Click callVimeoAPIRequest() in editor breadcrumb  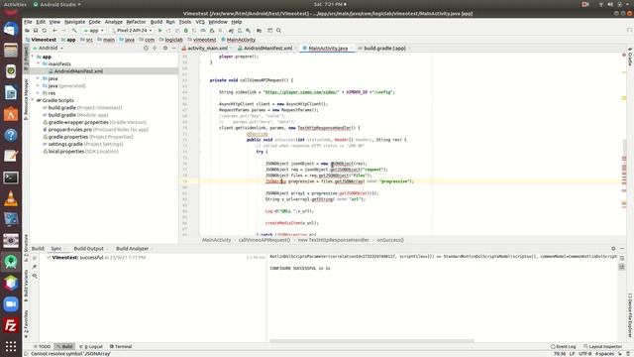pyautogui.click(x=264, y=240)
